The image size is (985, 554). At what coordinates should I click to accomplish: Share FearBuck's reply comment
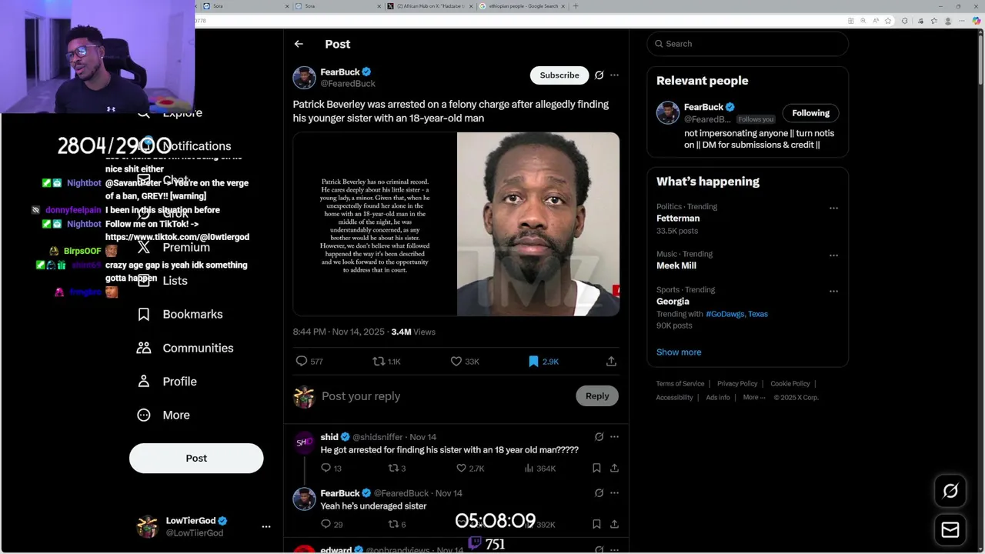pos(614,524)
